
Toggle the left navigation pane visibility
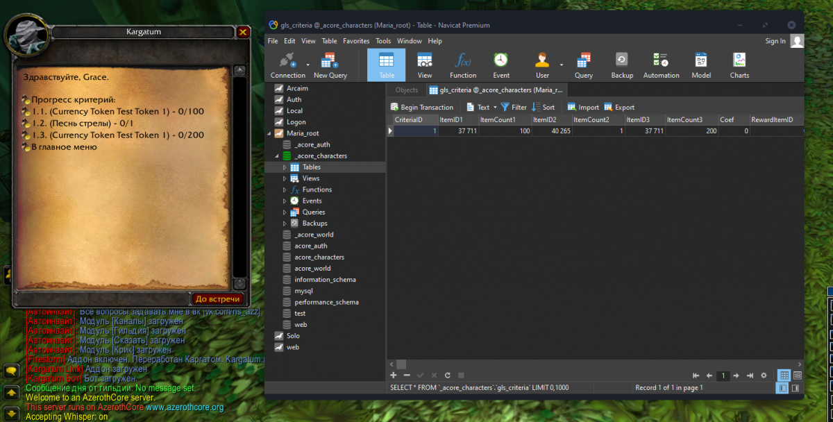pos(782,388)
